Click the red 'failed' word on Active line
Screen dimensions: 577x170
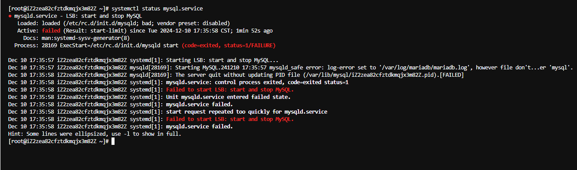click(x=51, y=31)
